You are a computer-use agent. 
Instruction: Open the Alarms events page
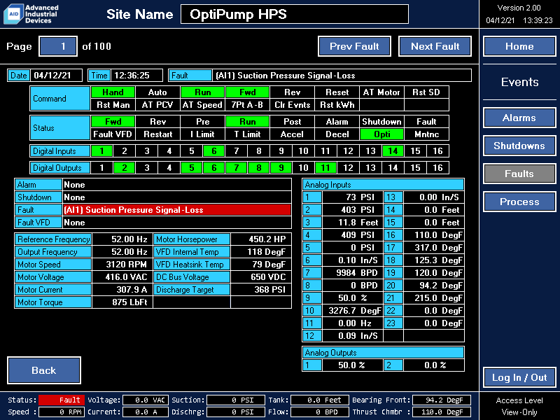tap(519, 118)
